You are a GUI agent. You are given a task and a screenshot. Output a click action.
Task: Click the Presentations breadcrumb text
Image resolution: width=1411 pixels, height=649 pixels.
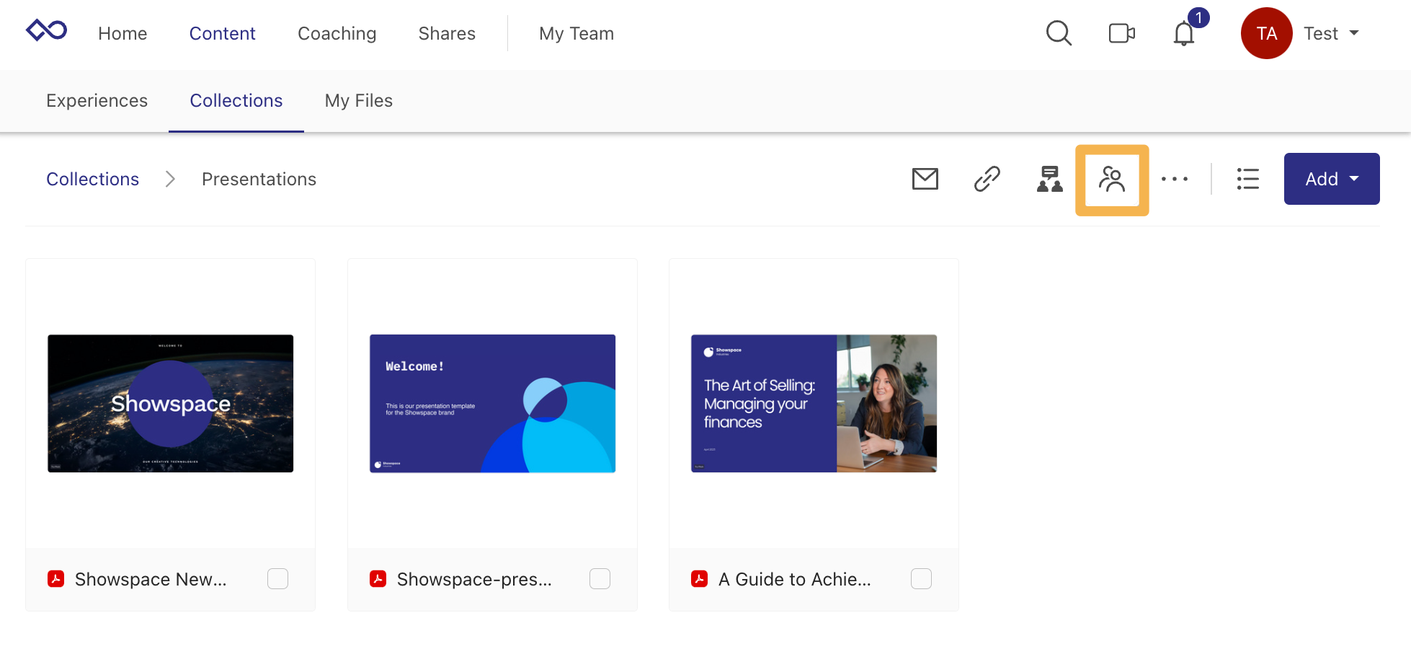[259, 179]
